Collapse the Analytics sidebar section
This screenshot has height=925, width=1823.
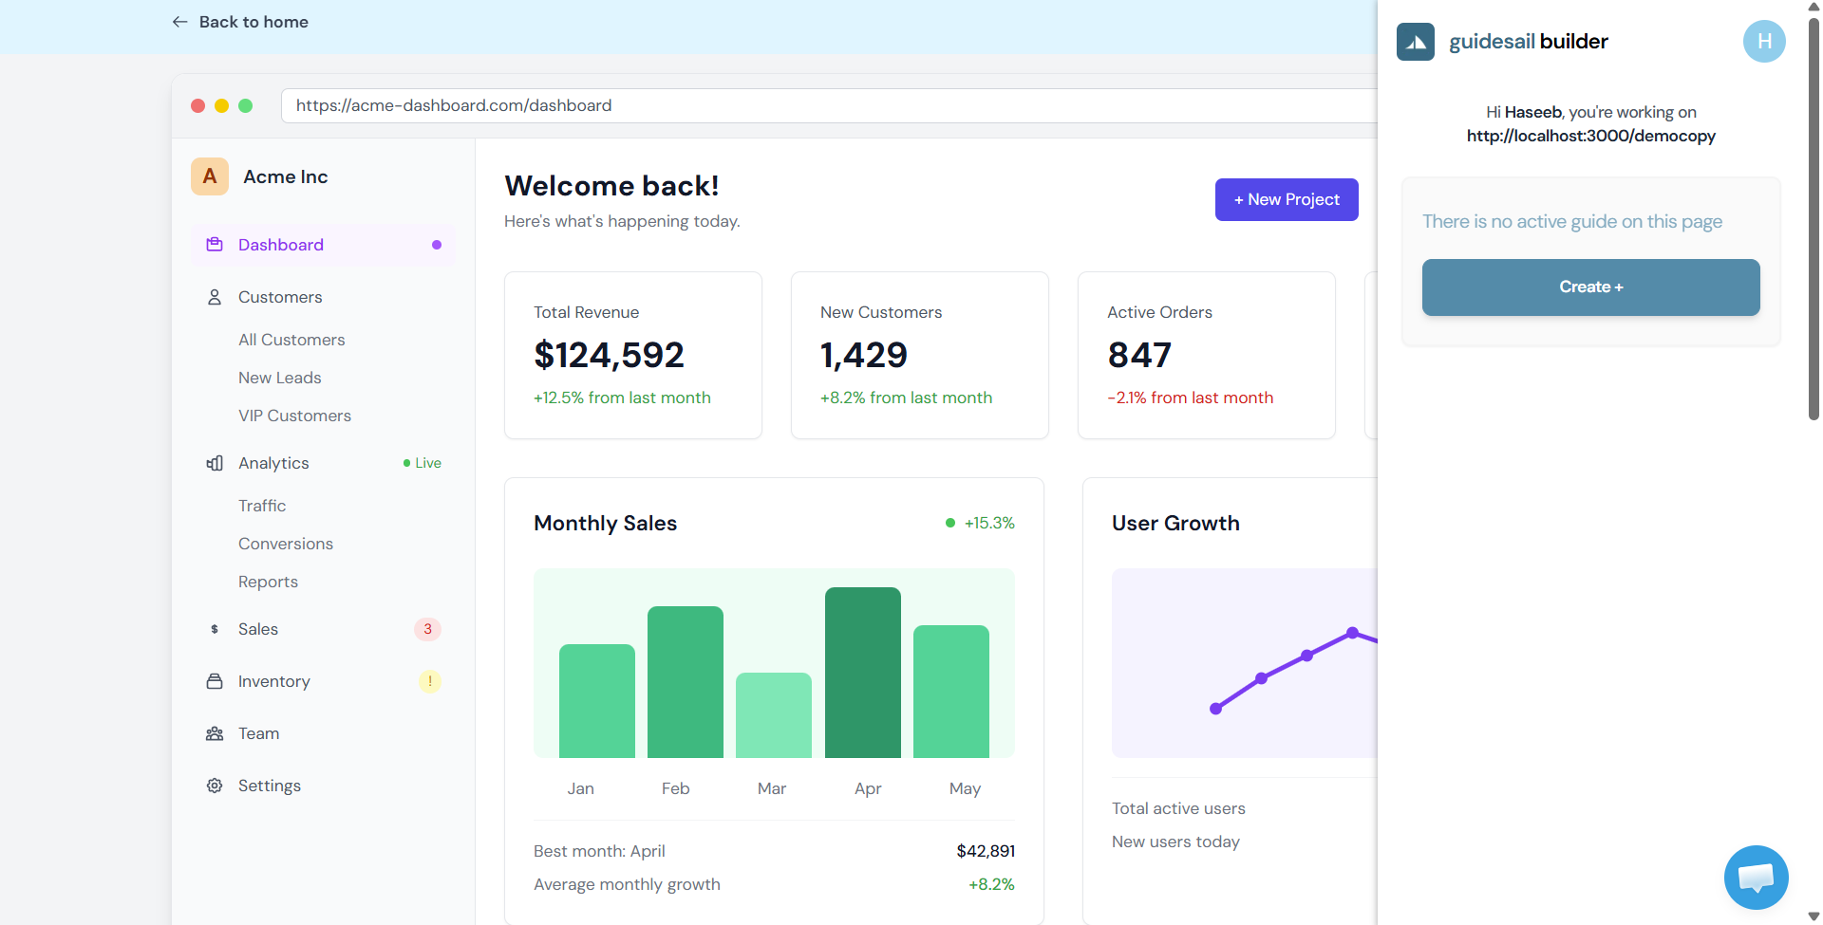(273, 463)
